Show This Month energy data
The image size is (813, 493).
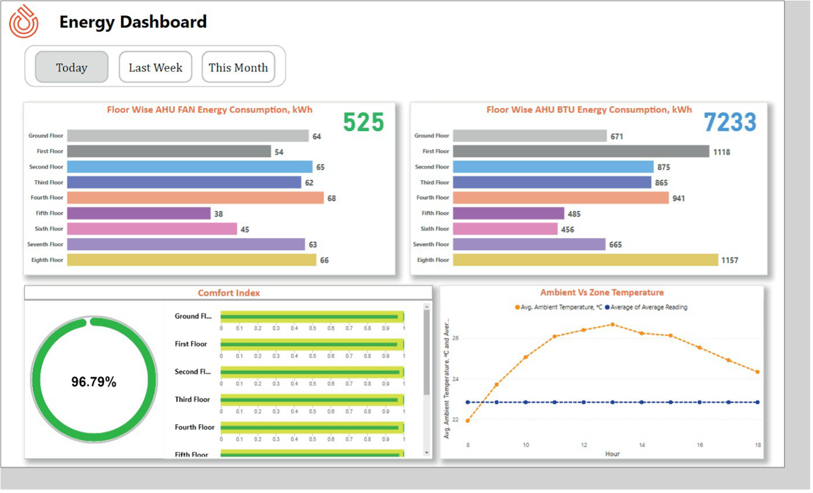238,67
